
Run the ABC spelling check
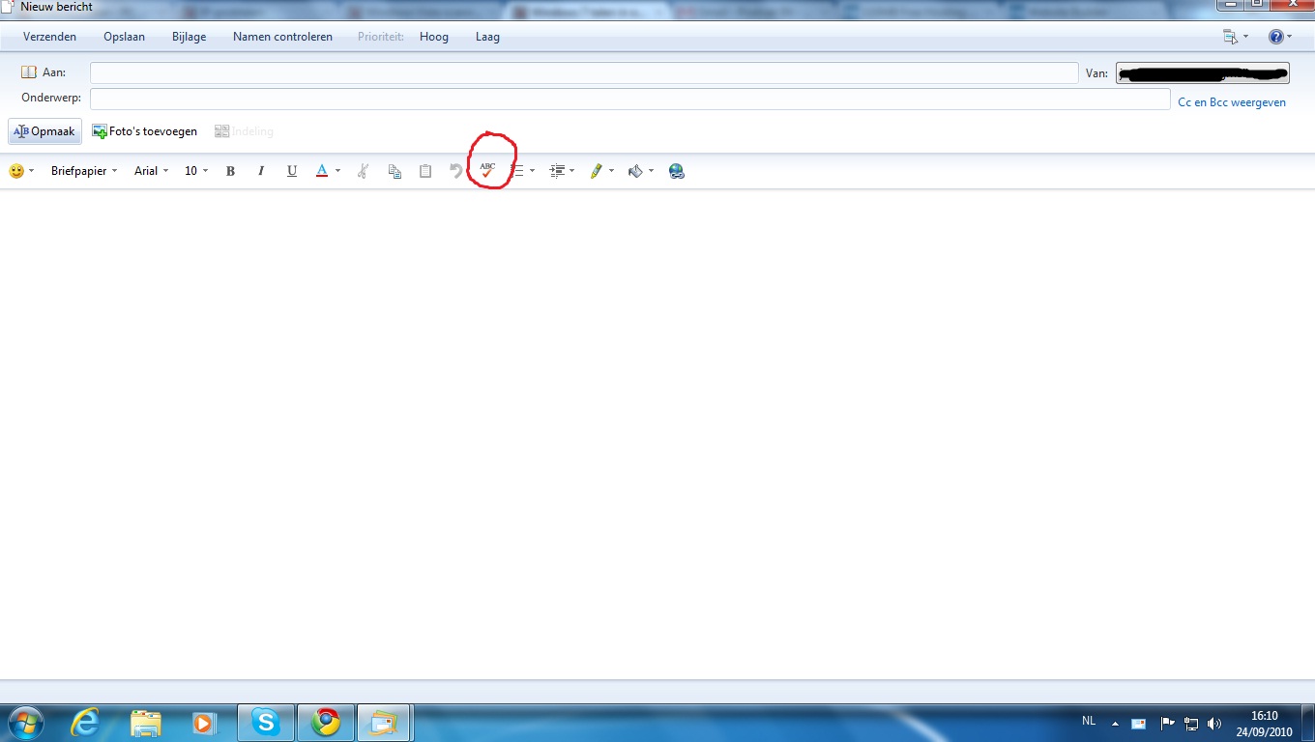pyautogui.click(x=487, y=170)
